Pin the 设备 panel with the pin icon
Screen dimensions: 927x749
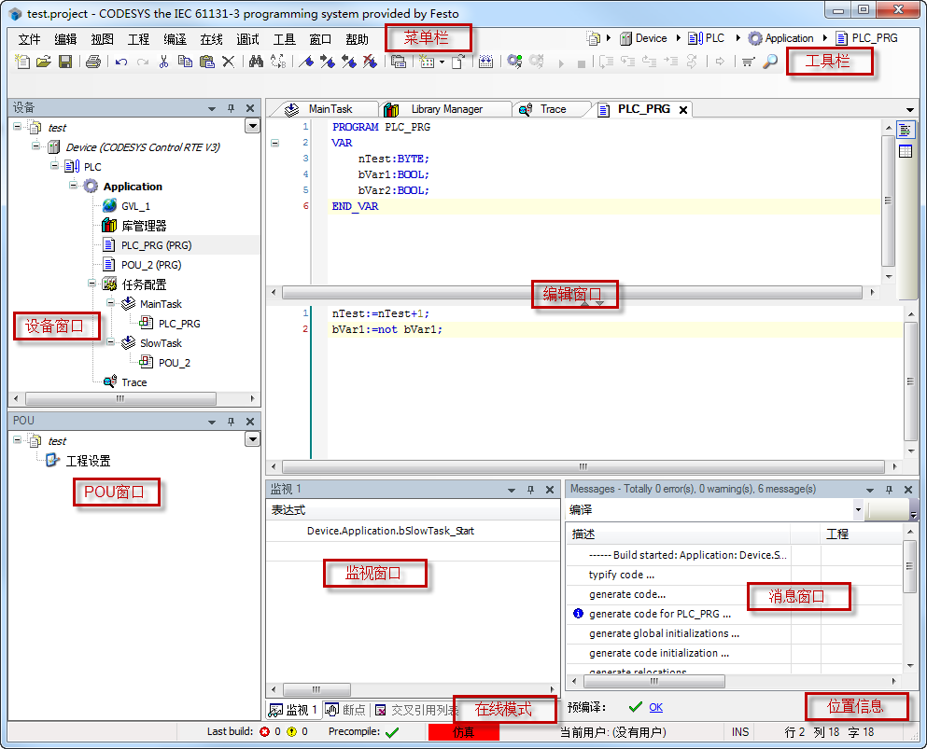[231, 107]
